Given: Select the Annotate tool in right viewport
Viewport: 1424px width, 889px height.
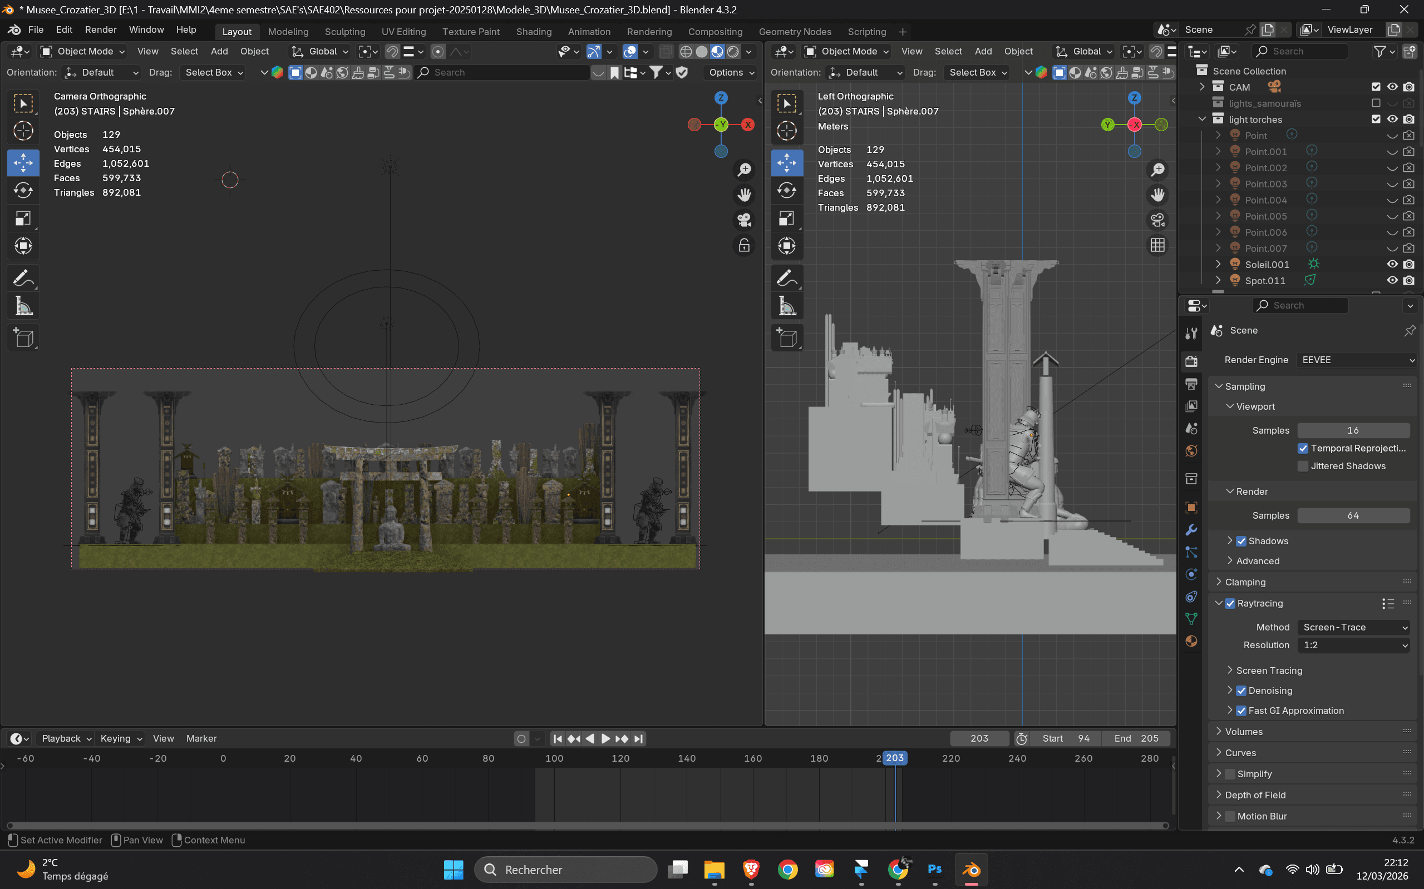Looking at the screenshot, I should [787, 278].
